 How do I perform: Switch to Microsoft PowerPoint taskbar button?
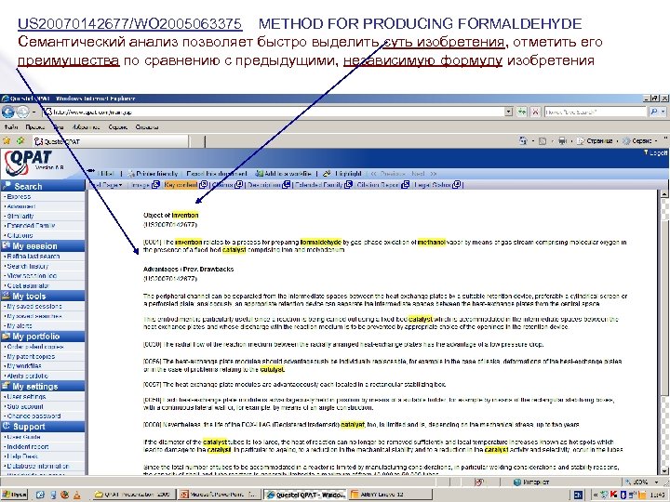click(219, 495)
